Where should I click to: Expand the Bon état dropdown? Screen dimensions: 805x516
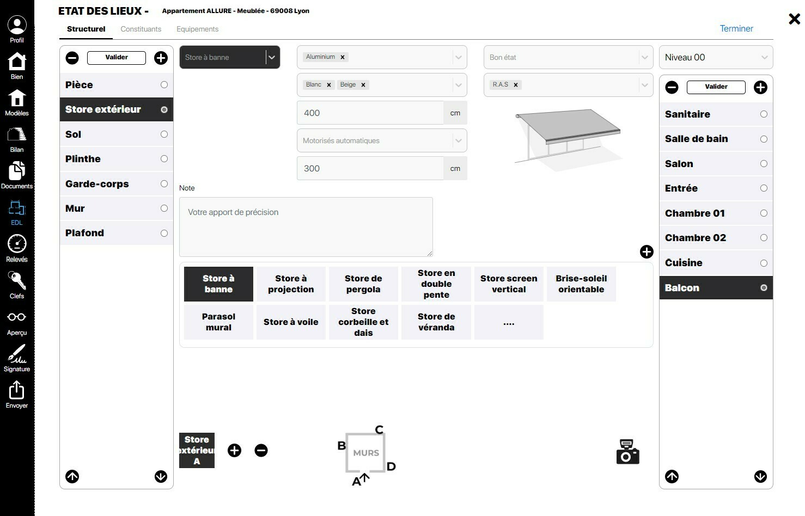tap(568, 57)
